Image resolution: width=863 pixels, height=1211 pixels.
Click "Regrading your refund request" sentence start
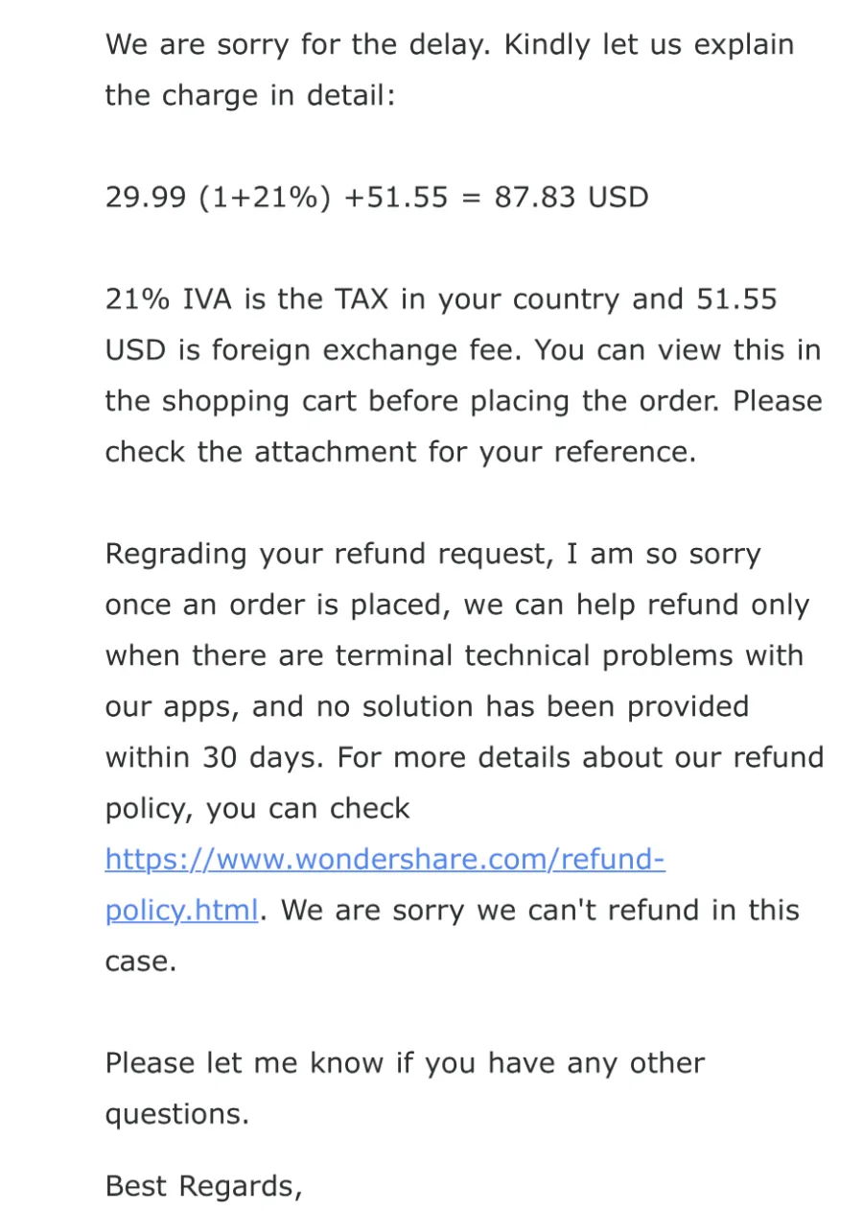[288, 554]
